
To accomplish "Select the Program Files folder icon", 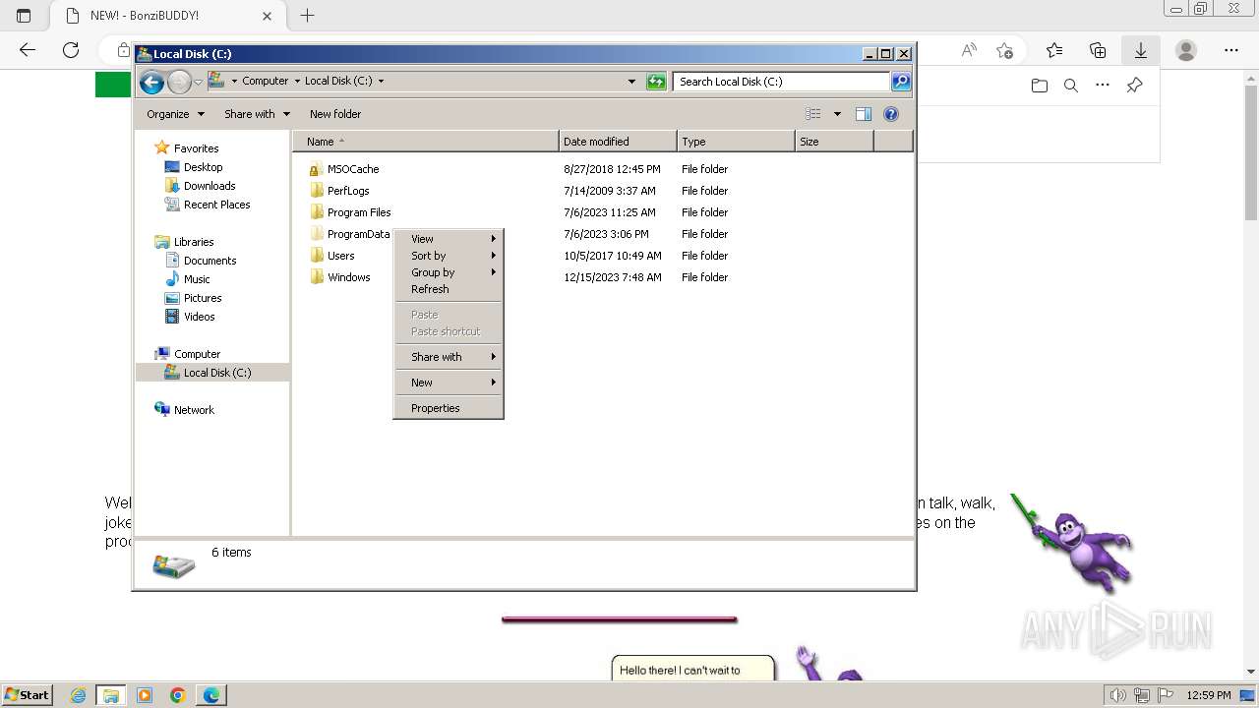I will (316, 212).
